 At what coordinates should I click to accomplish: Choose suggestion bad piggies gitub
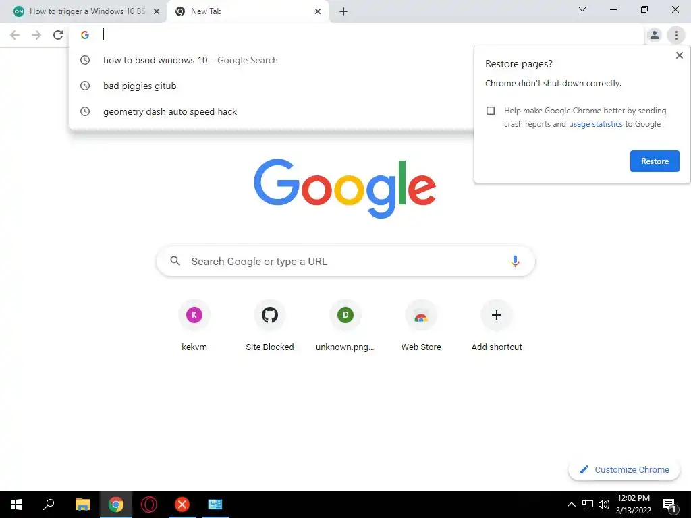[x=271, y=86]
